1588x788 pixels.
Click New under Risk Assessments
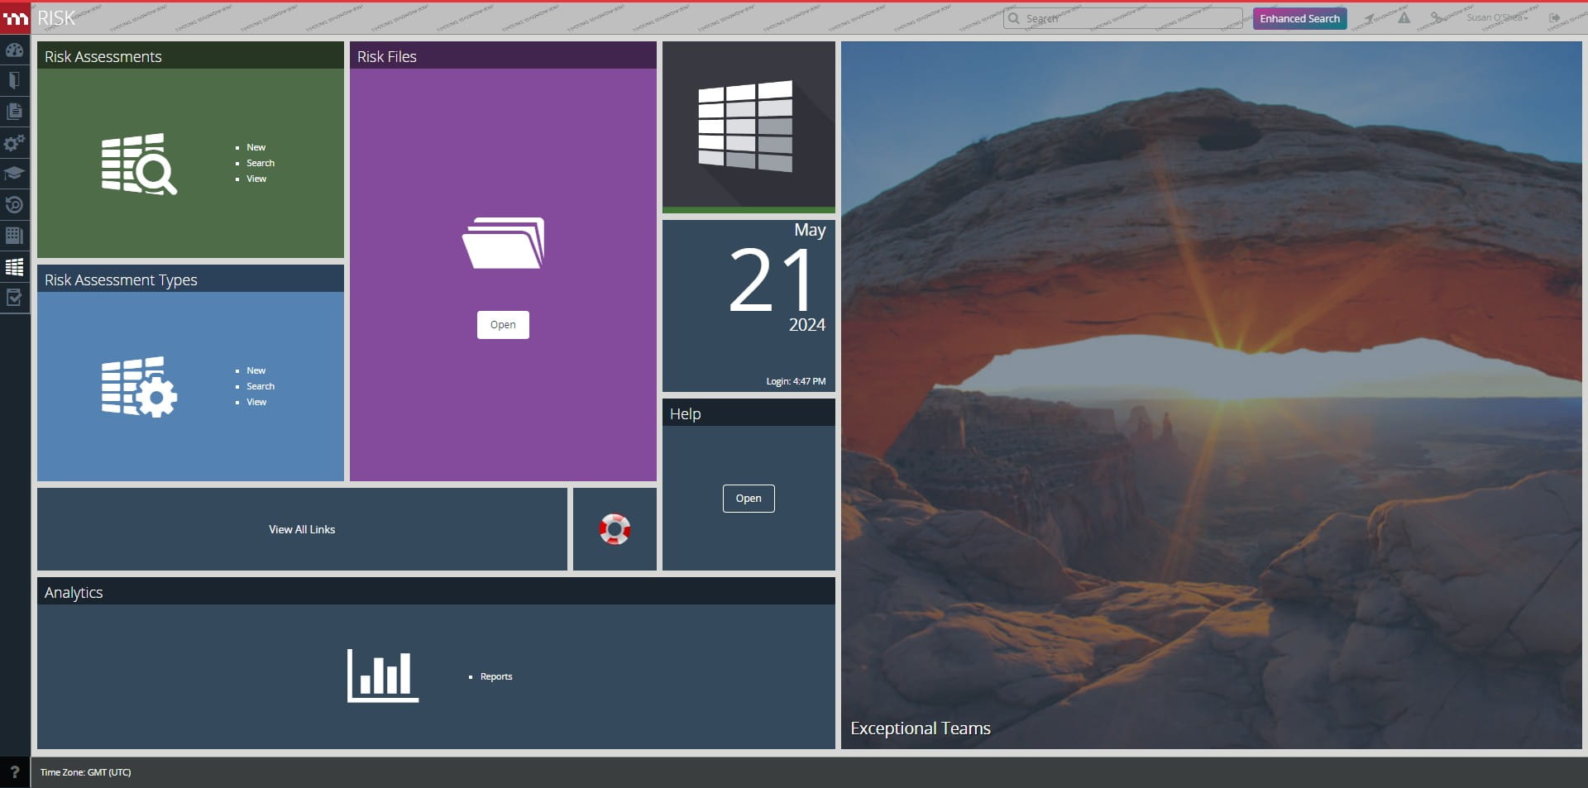[x=256, y=147]
